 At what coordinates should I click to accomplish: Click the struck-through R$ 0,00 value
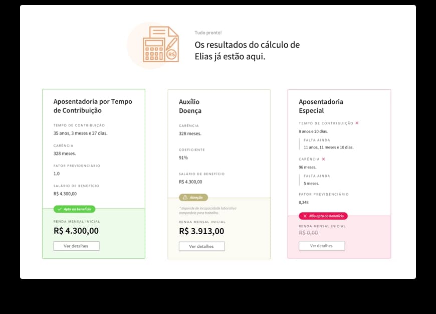click(x=309, y=233)
